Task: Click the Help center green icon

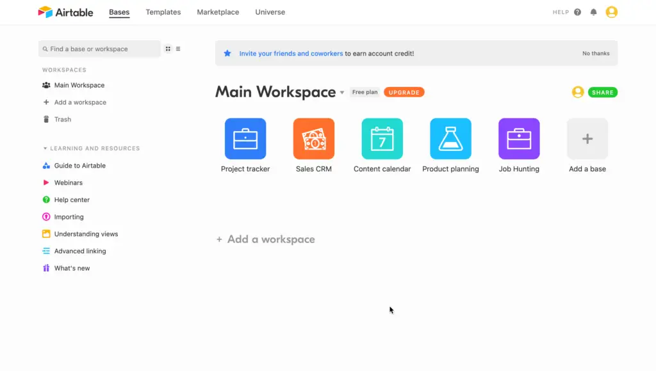Action: click(46, 200)
